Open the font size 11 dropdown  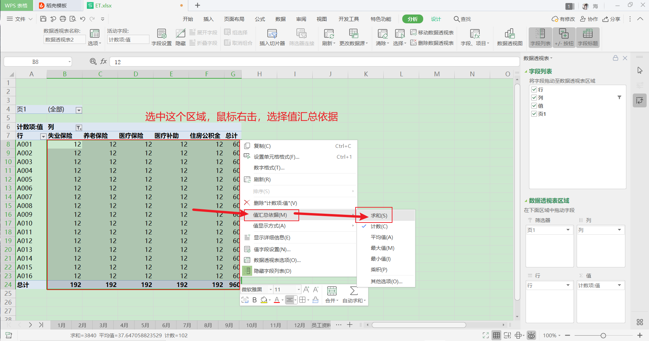click(299, 290)
